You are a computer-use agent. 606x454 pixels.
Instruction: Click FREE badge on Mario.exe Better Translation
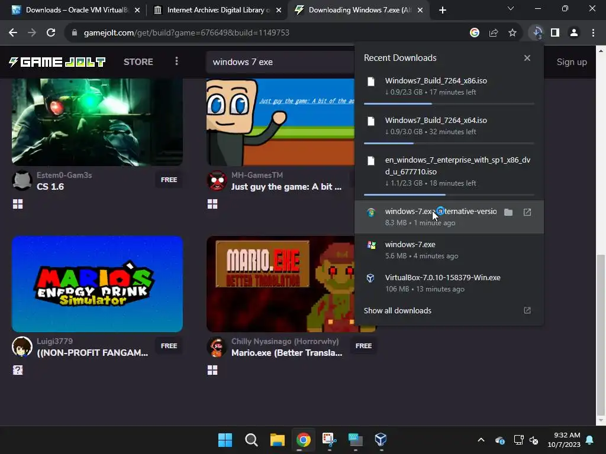pos(363,346)
